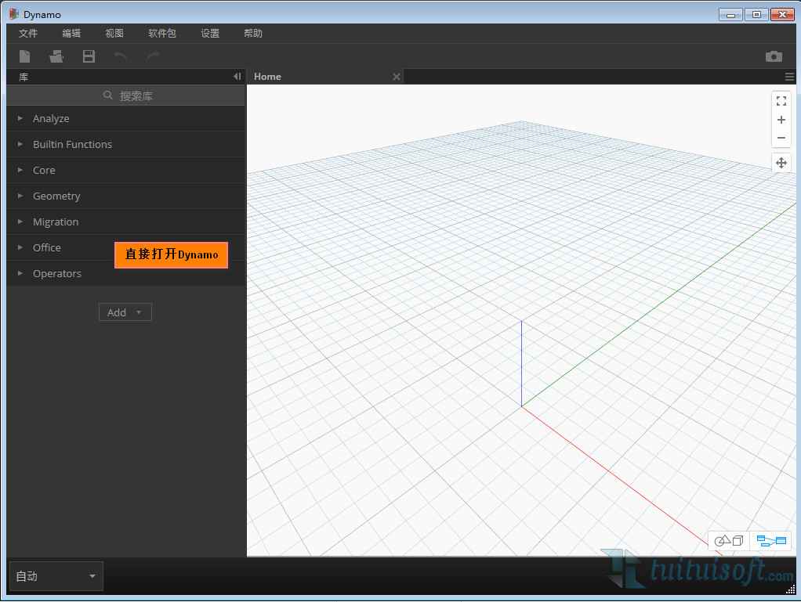Click the zoom out minus icon
801x602 pixels.
781,139
